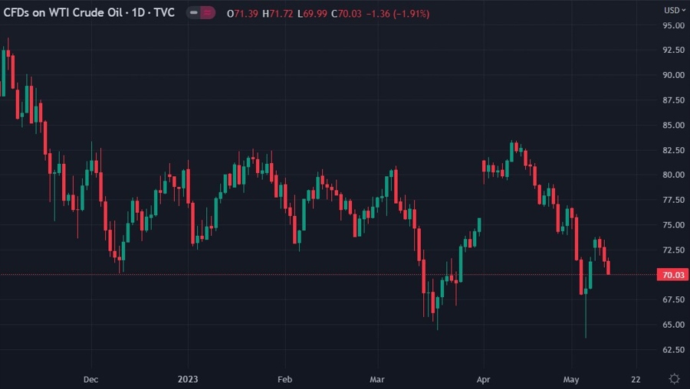Click the May label on time axis
690x389 pixels.
point(571,379)
